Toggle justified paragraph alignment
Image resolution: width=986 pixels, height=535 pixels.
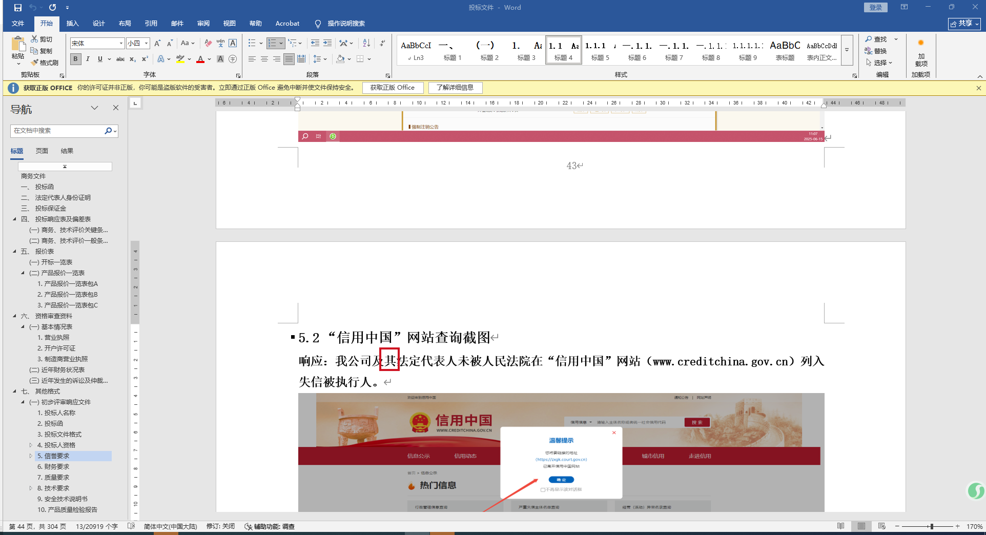point(289,59)
